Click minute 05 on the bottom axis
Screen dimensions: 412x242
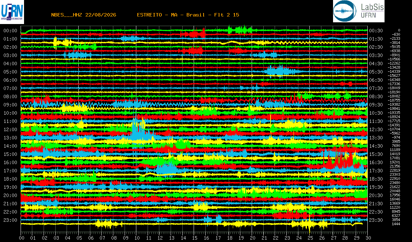pos(79,238)
